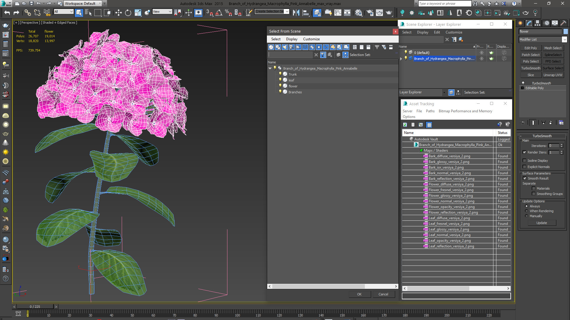Open Bitmap Performance and Memory menu
Viewport: 570px width, 320px height.
click(x=465, y=111)
